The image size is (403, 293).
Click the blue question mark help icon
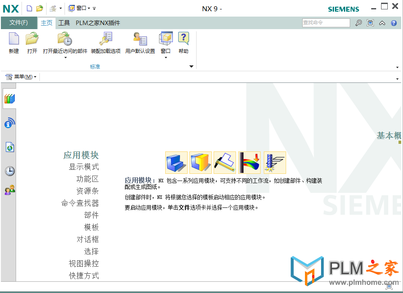[394, 23]
